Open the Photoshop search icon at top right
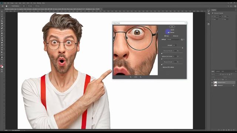The image size is (237, 133). coord(228,6)
